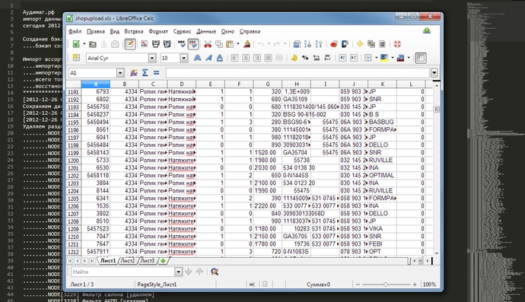The height and width of the screenshot is (302, 525).
Task: Toggle Bold formatting button
Action: point(198,58)
